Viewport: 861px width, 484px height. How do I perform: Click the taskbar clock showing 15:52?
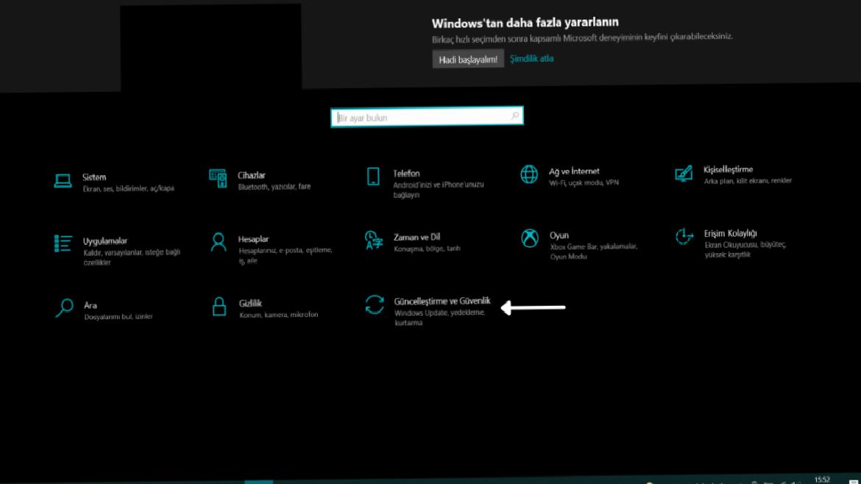(822, 480)
